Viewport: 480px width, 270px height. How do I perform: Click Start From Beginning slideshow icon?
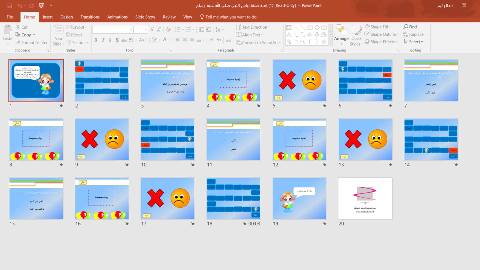(x=41, y=5)
